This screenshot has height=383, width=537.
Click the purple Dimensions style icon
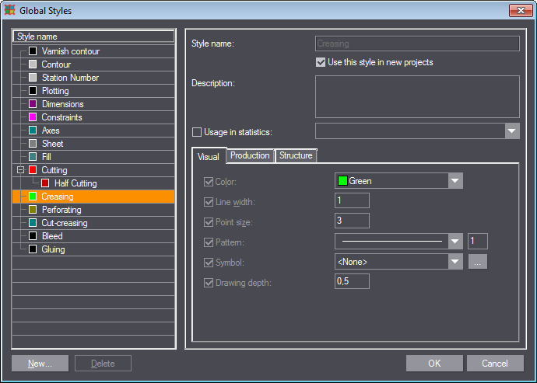[x=33, y=104]
